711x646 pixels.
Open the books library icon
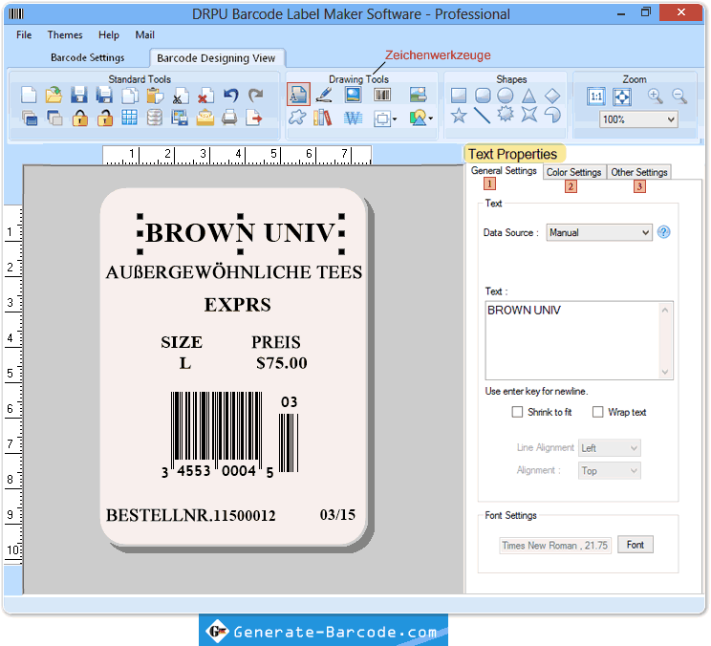[322, 118]
